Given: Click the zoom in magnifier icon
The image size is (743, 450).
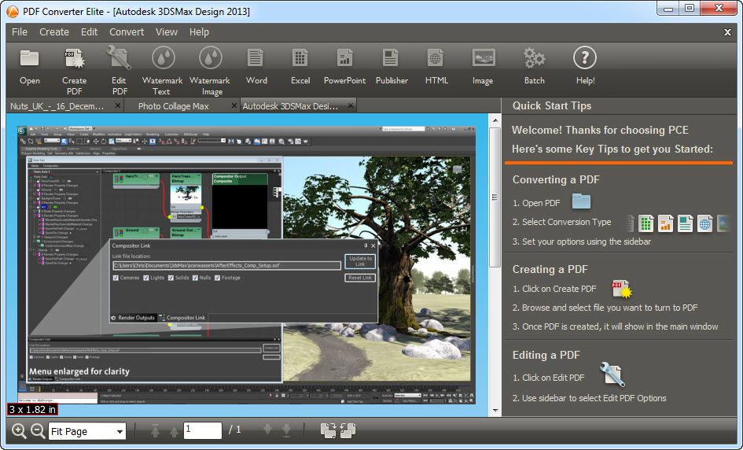Looking at the screenshot, I should [19, 430].
